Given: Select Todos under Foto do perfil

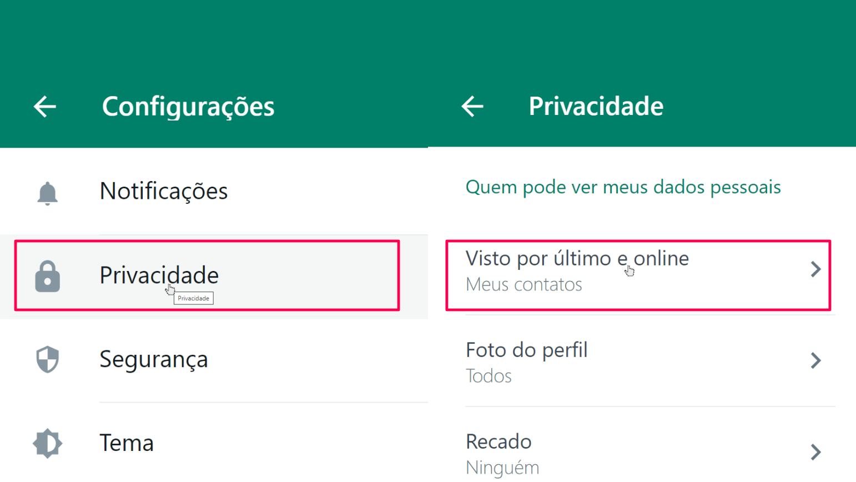Looking at the screenshot, I should 489,376.
